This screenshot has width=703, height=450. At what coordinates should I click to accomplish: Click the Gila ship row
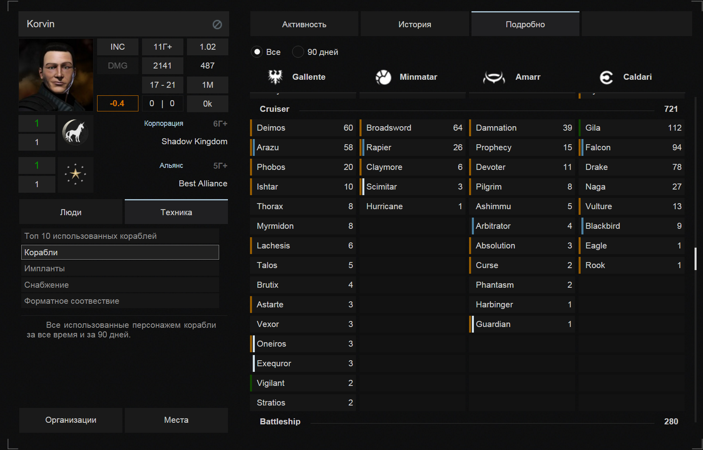632,128
